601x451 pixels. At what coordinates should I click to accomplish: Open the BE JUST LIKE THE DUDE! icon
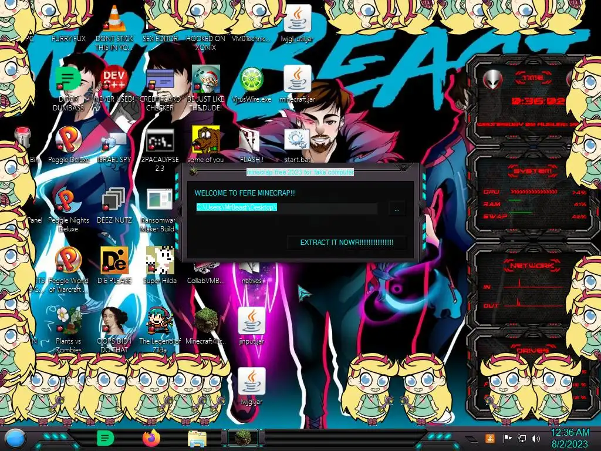tap(206, 79)
